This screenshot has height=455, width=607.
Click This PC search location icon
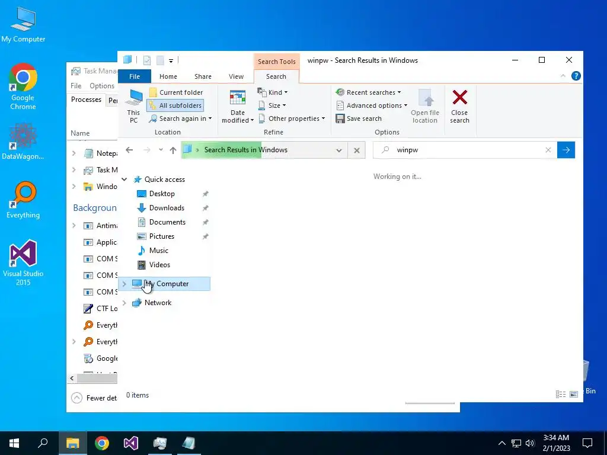coord(133,106)
